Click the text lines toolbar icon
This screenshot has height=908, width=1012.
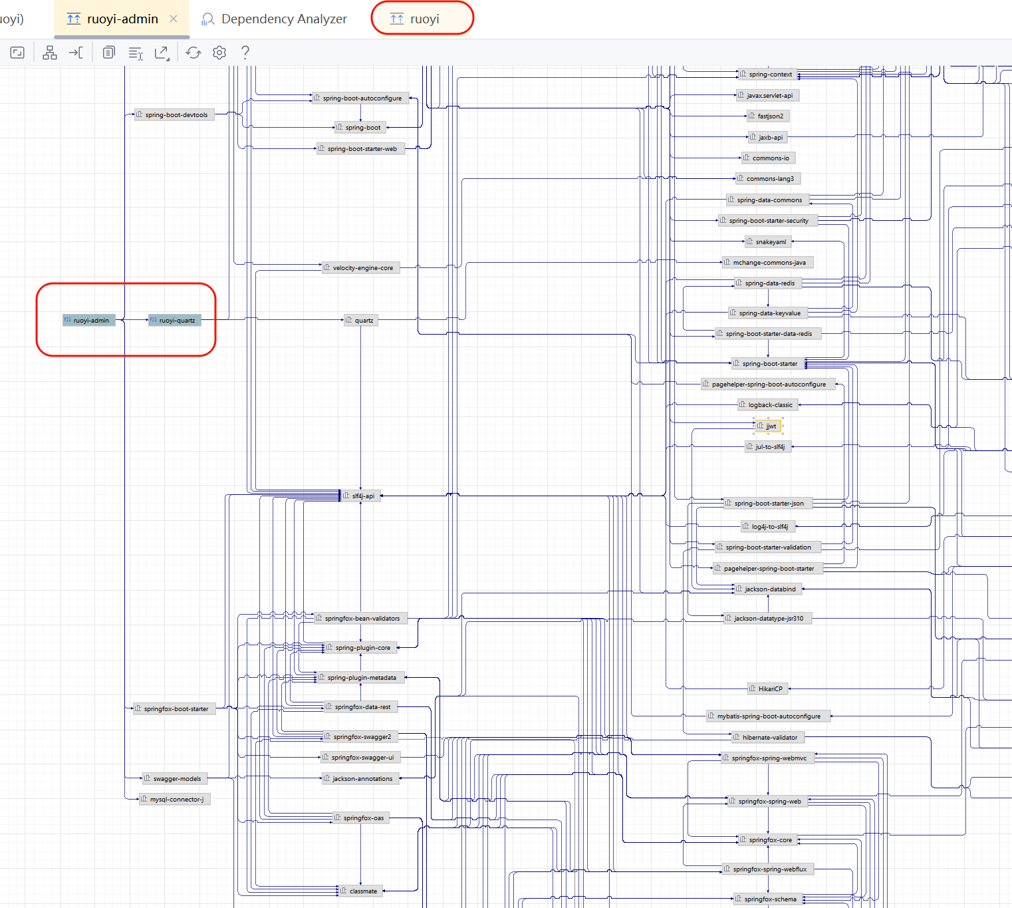tap(136, 53)
